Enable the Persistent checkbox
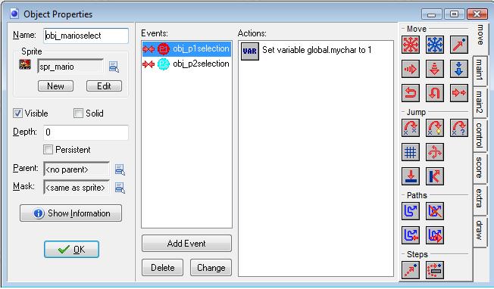This screenshot has width=494, height=289. pyautogui.click(x=48, y=149)
